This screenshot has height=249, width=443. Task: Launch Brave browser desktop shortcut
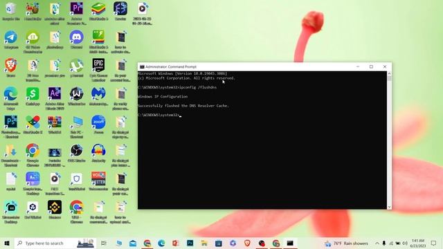(11, 68)
